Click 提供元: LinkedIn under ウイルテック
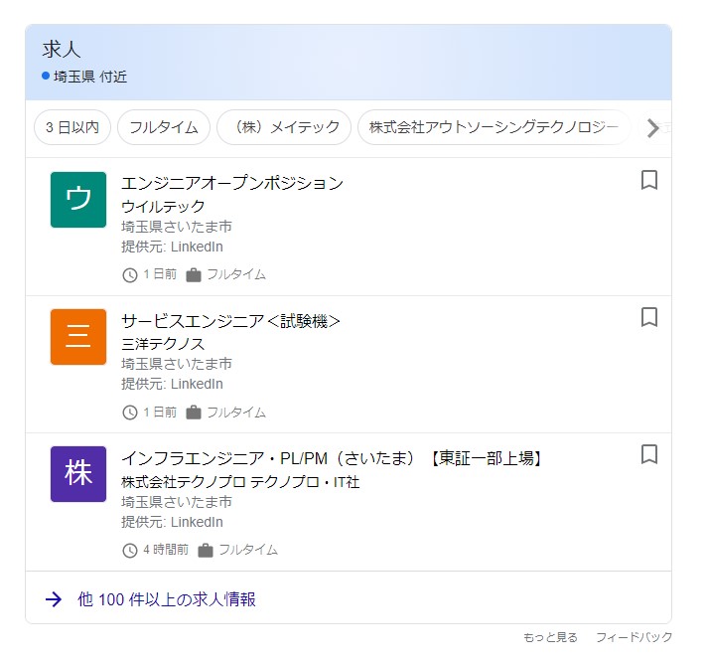 click(x=172, y=247)
